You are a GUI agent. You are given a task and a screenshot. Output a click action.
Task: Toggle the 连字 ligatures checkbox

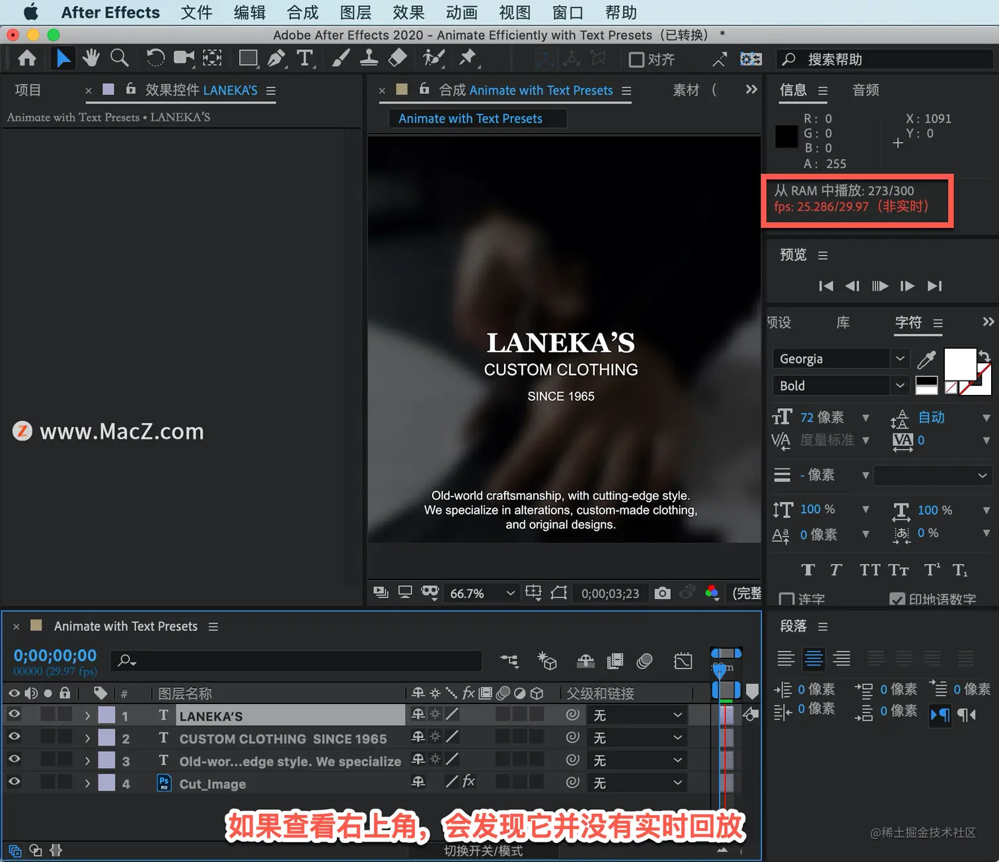coord(786,600)
